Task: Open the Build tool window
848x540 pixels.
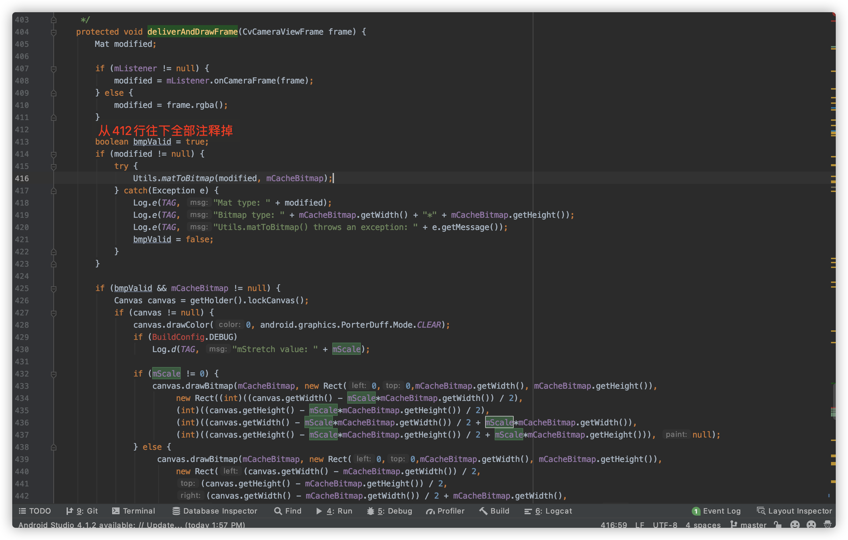Action: tap(494, 511)
